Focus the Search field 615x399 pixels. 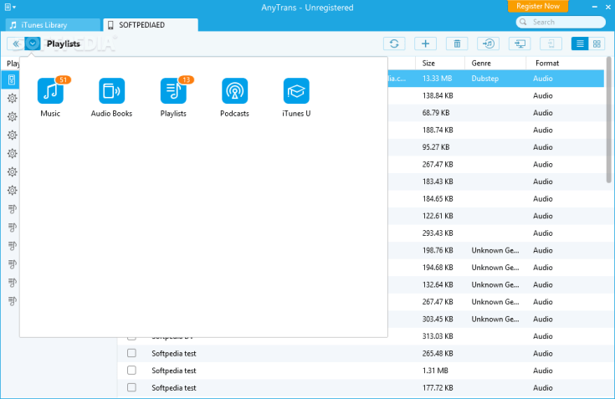pos(561,22)
